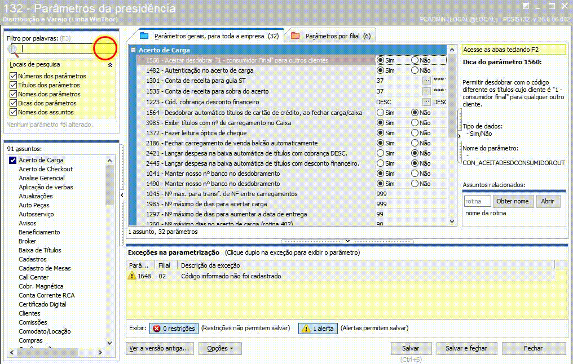Select Aplicação de verbas subject
The width and height of the screenshot is (573, 364).
click(46, 187)
